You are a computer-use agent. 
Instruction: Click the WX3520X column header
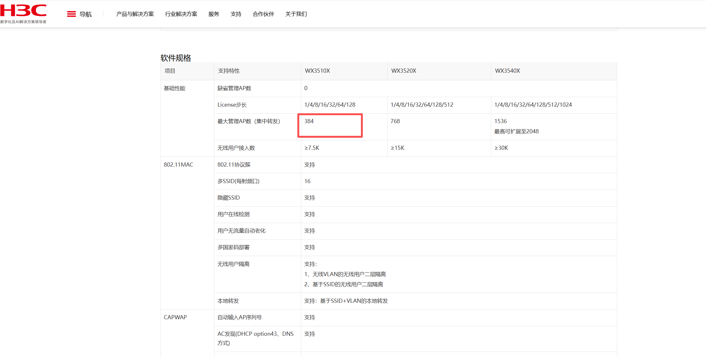(403, 71)
